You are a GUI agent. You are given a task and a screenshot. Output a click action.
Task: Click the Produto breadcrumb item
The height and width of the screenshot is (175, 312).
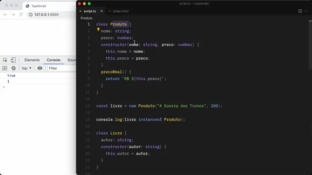point(86,18)
